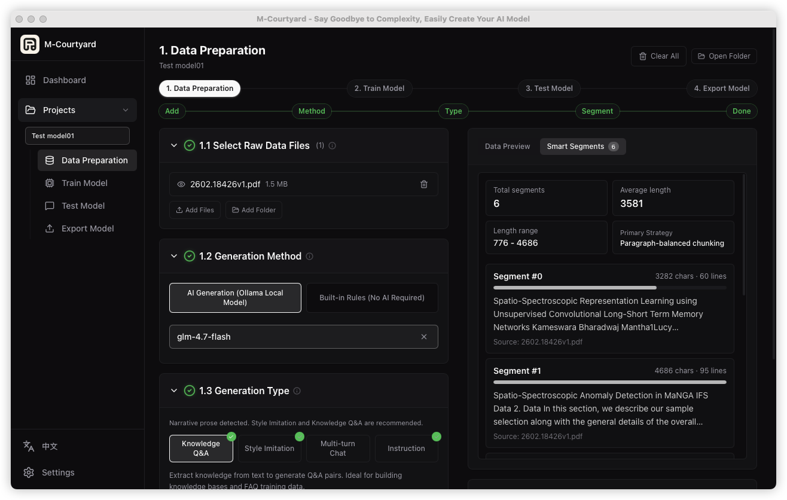Image resolution: width=787 pixels, height=500 pixels.
Task: Open the Segment #0 card
Action: coord(610,309)
